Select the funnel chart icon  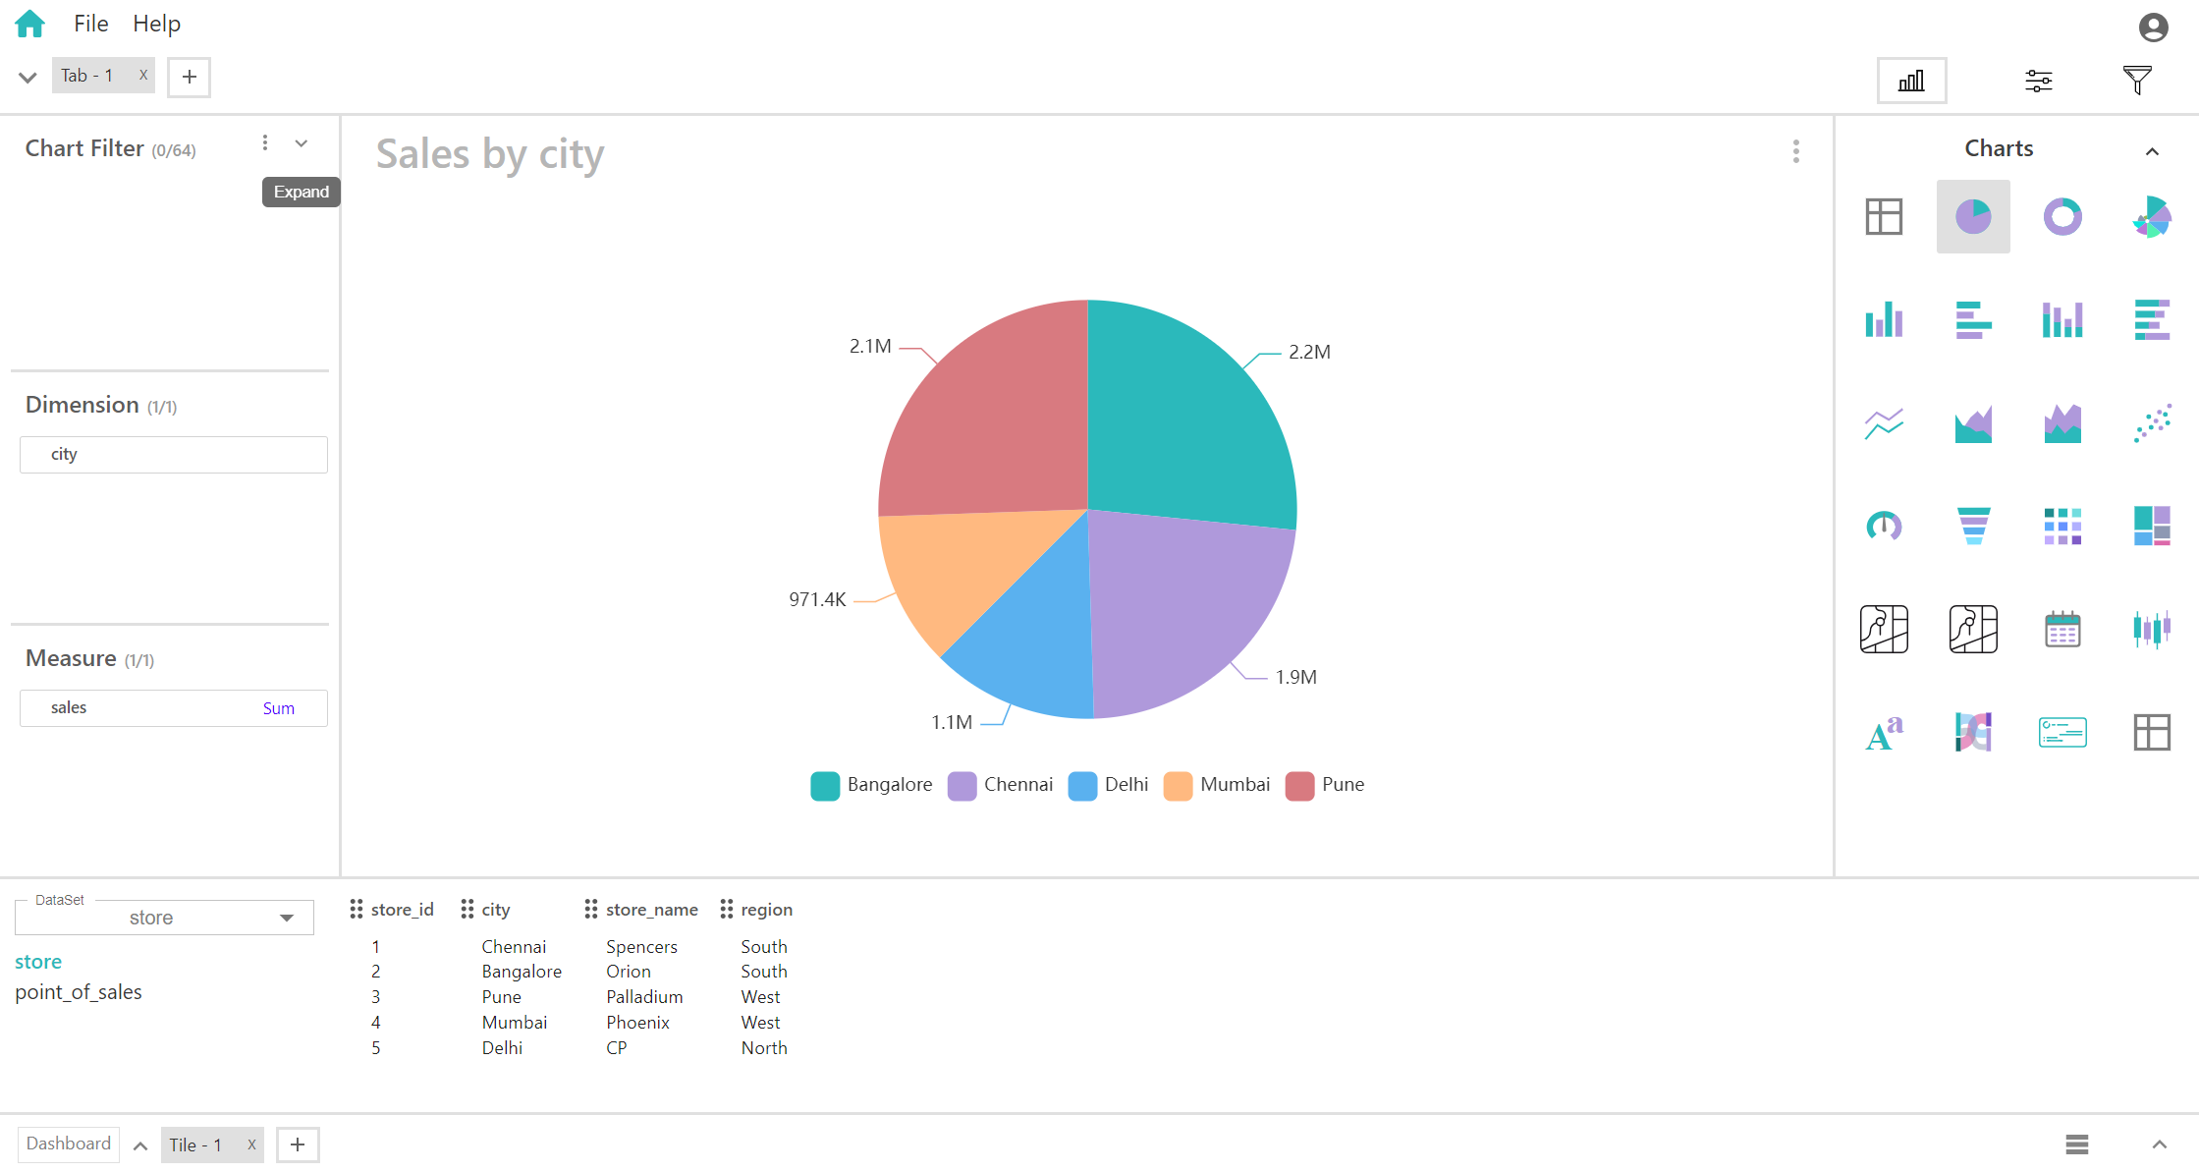click(1973, 526)
